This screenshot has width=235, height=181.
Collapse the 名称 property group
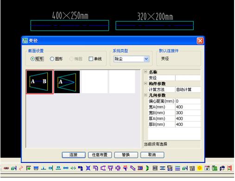tap(146, 72)
